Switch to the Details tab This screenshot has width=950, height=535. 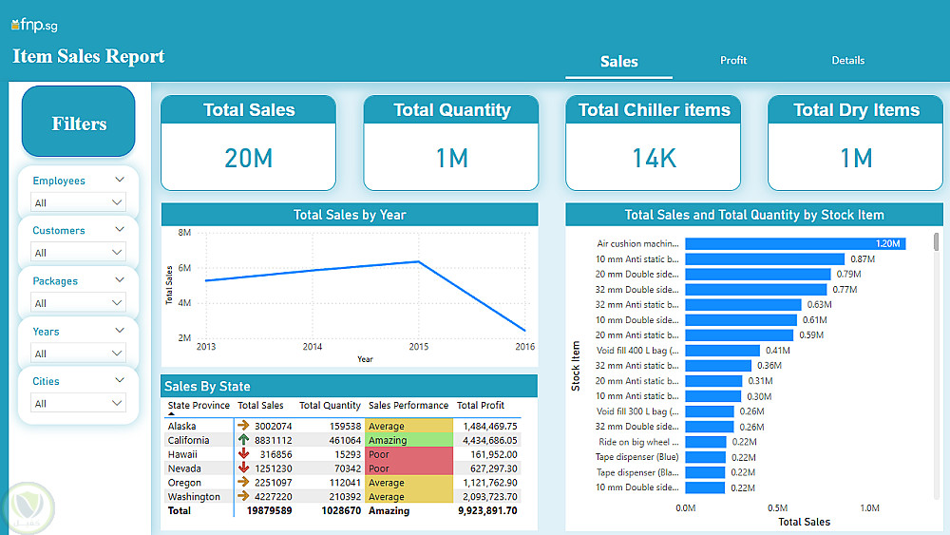click(x=847, y=61)
